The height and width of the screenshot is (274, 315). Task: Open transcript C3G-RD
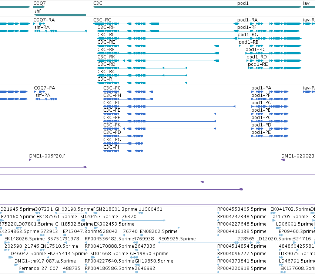click(x=107, y=64)
